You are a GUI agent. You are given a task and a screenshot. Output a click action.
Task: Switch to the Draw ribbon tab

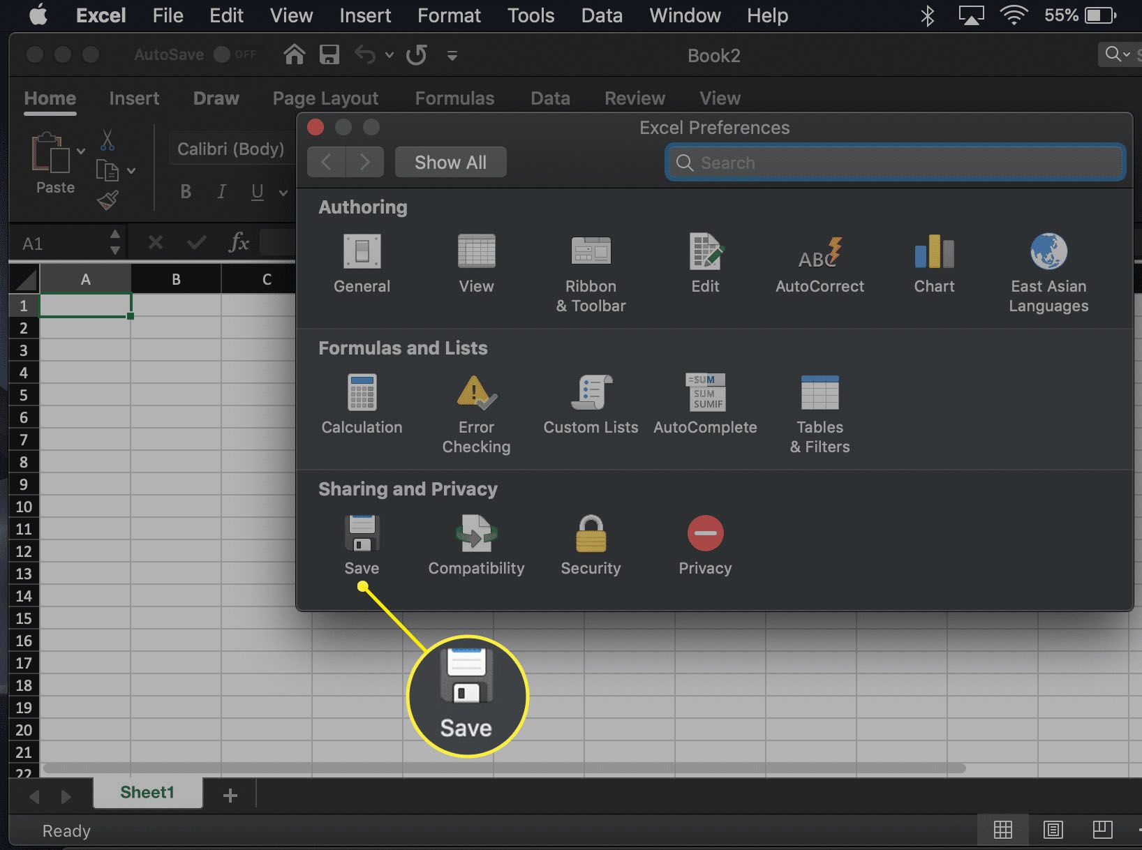tap(216, 98)
